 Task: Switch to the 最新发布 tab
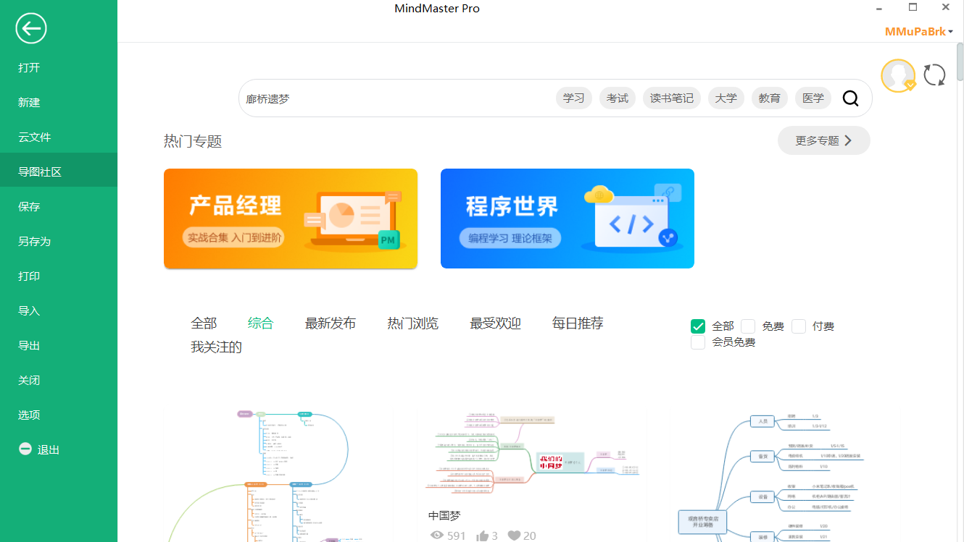[x=331, y=323]
